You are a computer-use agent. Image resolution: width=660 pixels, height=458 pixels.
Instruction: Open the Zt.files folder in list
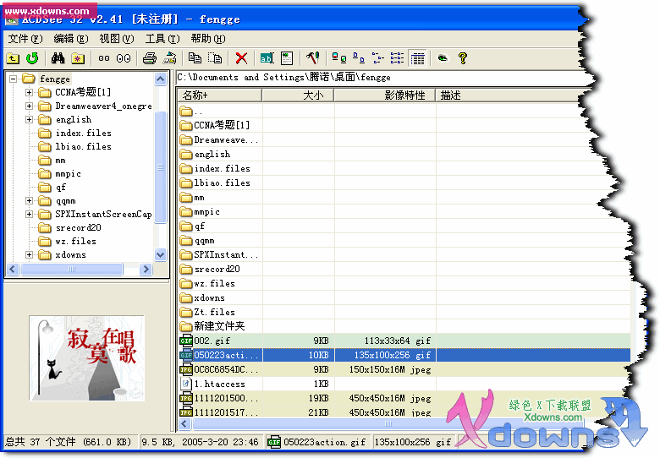207,312
